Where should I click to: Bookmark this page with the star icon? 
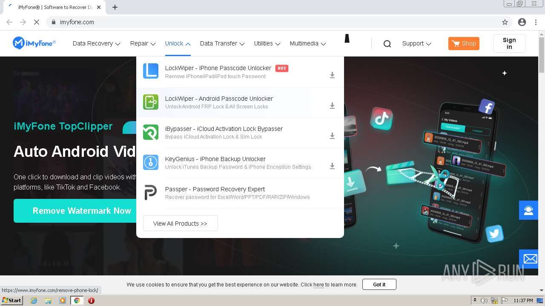pyautogui.click(x=505, y=22)
